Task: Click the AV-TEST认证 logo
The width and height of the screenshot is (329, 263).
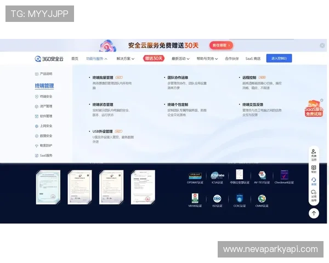Action: (x=262, y=175)
